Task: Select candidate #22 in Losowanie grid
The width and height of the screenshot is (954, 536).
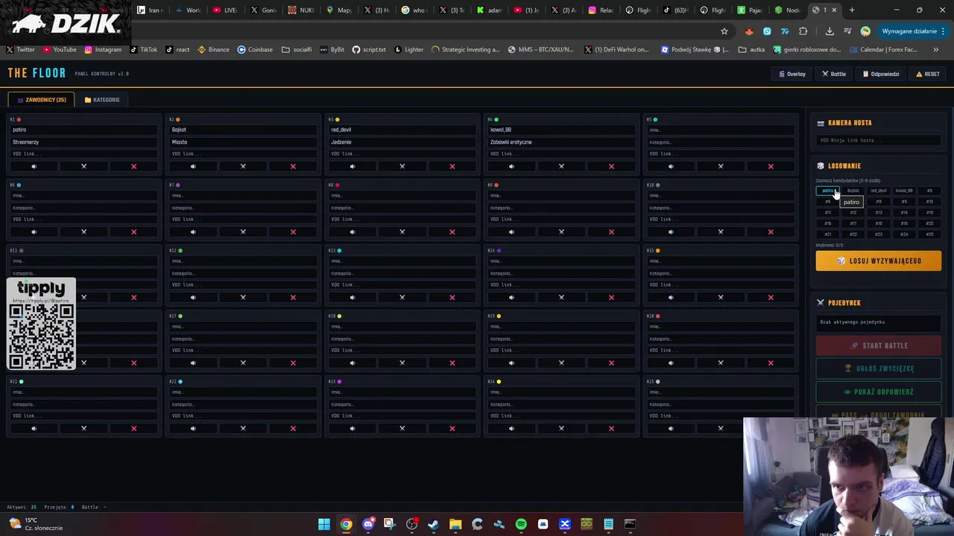Action: click(853, 234)
